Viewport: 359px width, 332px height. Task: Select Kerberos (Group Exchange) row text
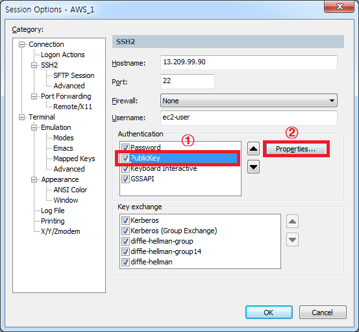pyautogui.click(x=173, y=231)
